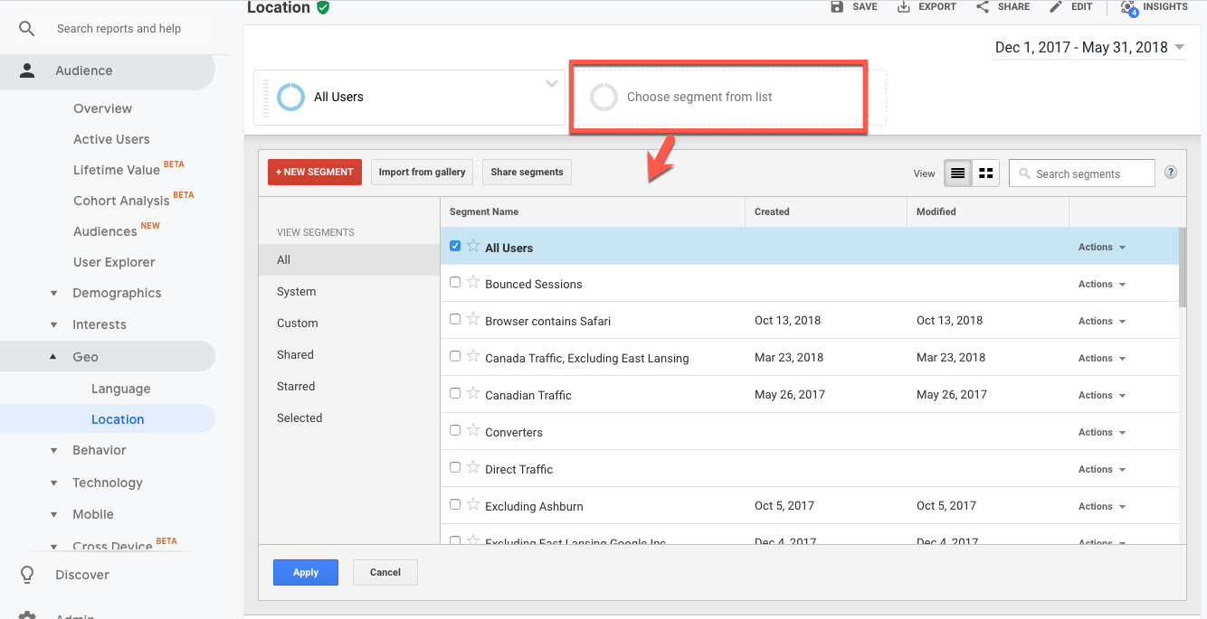Viewport: 1207px width, 619px height.
Task: Click the Apply button
Action: pyautogui.click(x=305, y=572)
